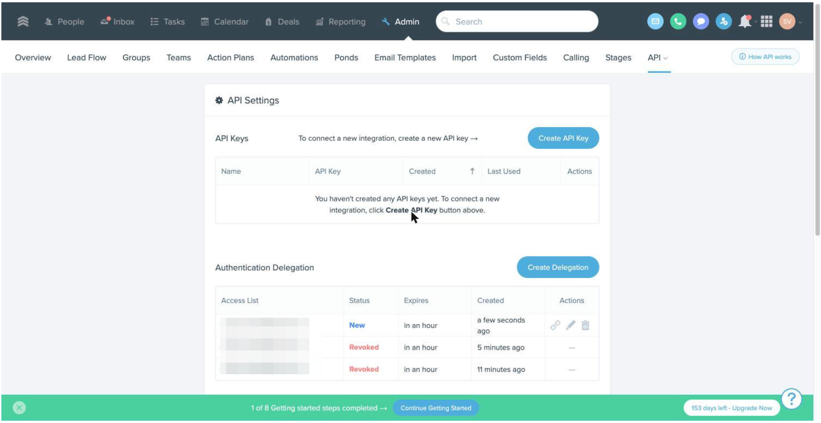This screenshot has height=423, width=821.
Task: Click the SV user avatar
Action: (787, 21)
